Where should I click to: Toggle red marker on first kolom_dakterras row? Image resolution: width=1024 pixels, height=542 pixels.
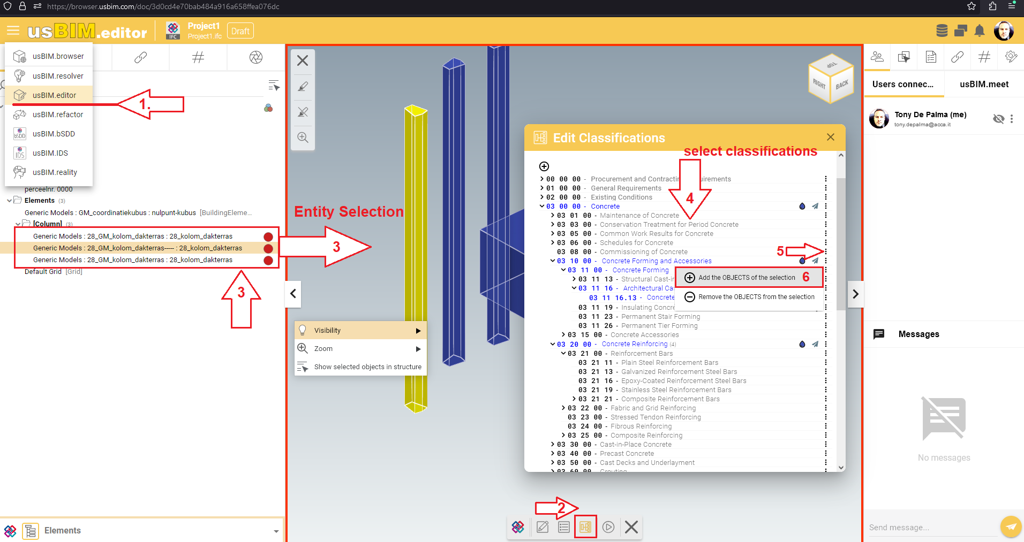[268, 236]
